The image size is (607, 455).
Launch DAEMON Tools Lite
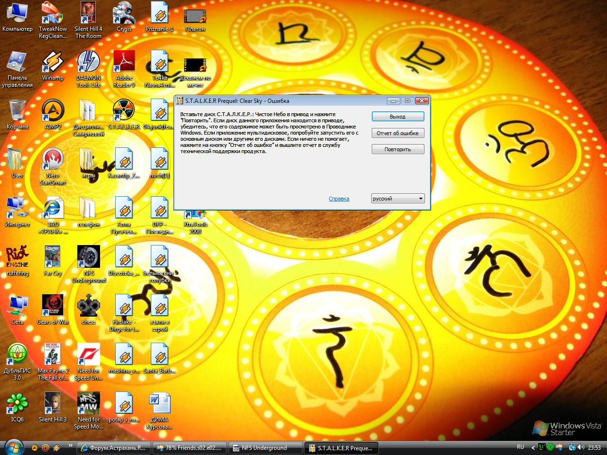[88, 69]
